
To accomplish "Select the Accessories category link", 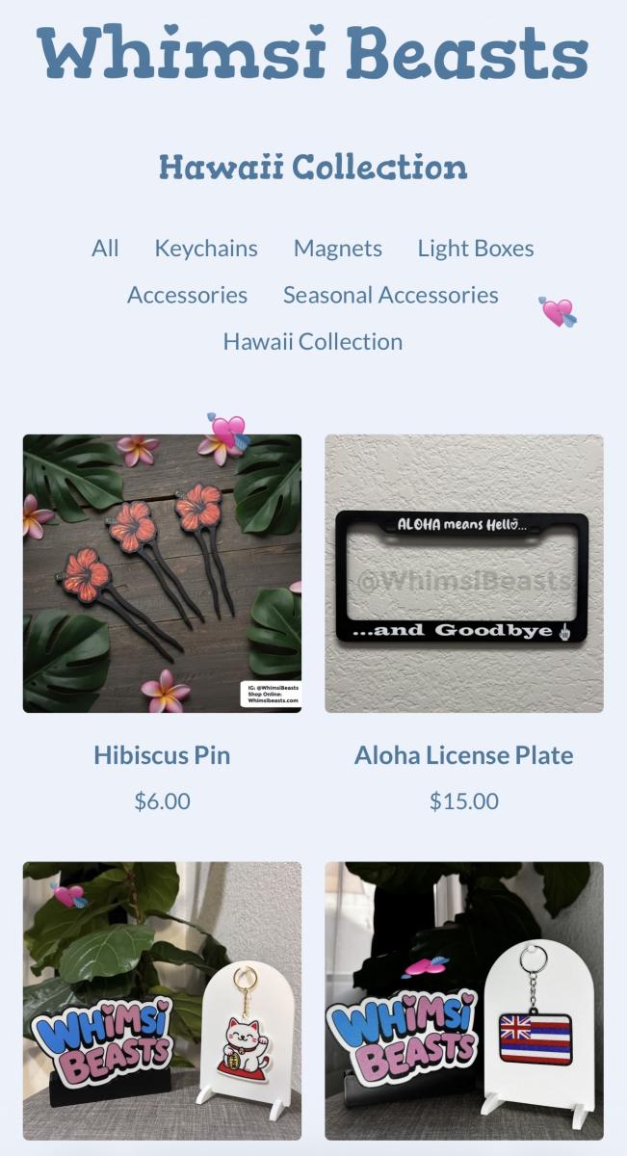I will tap(187, 295).
